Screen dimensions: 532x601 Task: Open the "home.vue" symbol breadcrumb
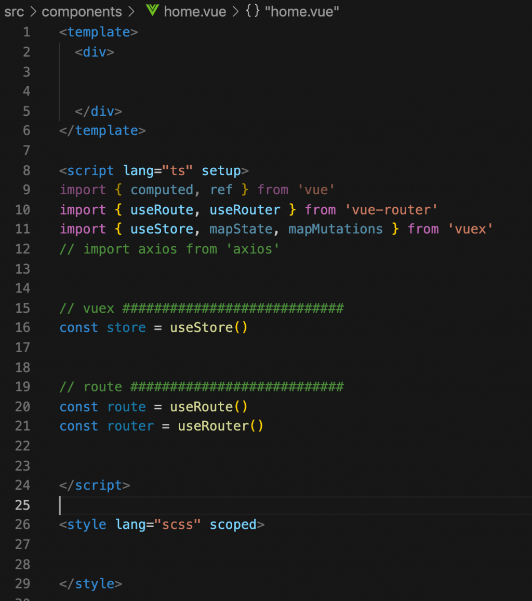(x=302, y=11)
